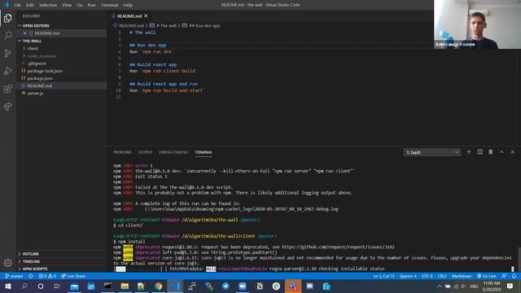Open Windows taskbar search
Image resolution: width=521 pixels, height=293 pixels.
click(24, 286)
